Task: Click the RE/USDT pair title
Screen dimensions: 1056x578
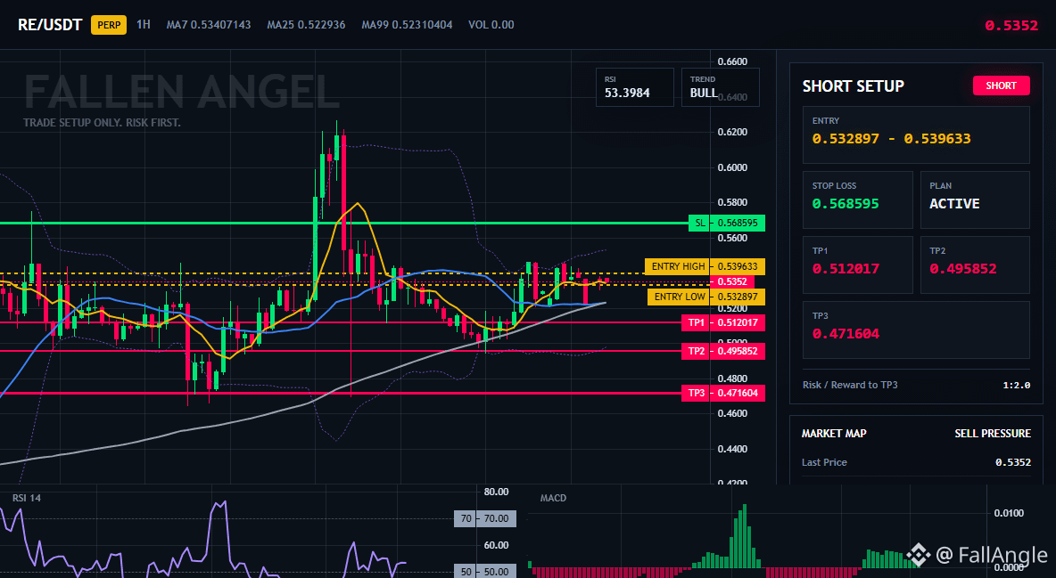Action: click(x=50, y=25)
